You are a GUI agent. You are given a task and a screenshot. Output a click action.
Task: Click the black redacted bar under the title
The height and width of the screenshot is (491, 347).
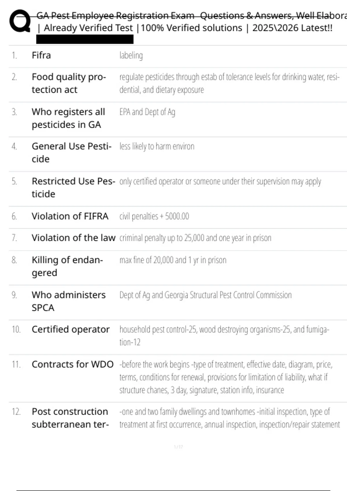[85, 39]
